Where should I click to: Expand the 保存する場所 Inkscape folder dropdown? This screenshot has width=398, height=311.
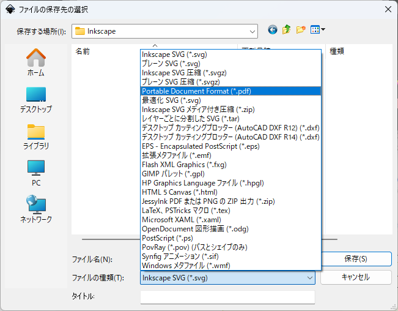pyautogui.click(x=252, y=31)
